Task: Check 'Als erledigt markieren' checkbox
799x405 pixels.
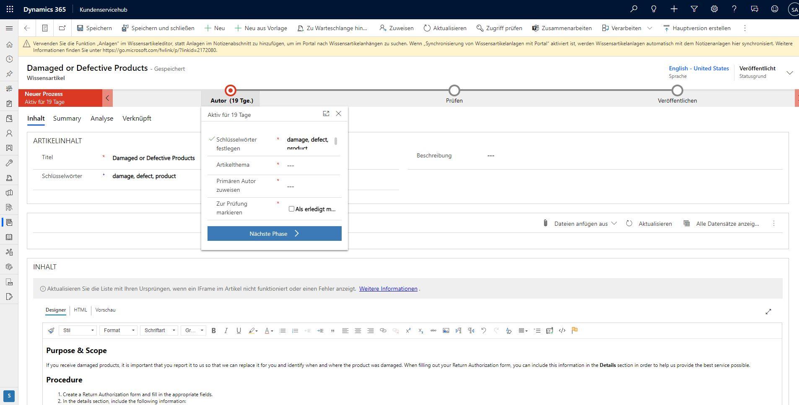Action: (291, 209)
